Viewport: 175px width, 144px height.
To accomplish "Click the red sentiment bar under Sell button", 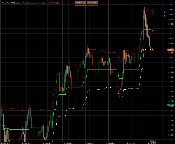I will pos(81,5).
